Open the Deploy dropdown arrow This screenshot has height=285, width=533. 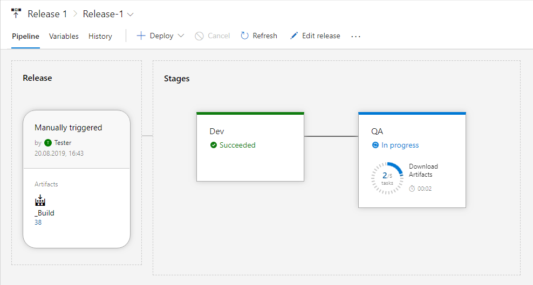click(x=181, y=36)
